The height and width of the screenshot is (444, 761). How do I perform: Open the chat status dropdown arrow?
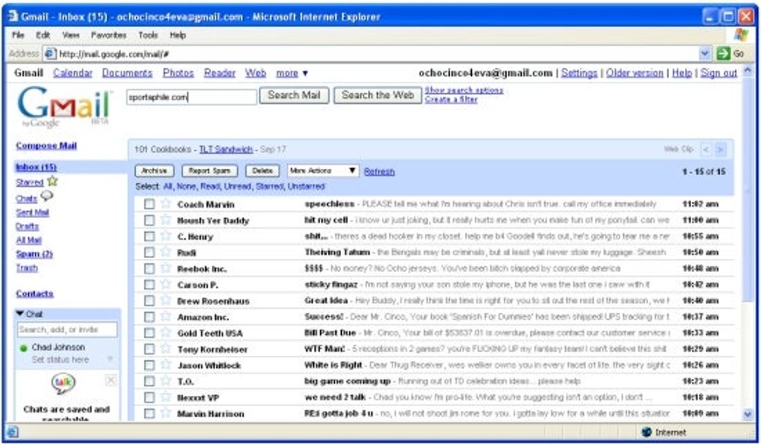pyautogui.click(x=109, y=360)
